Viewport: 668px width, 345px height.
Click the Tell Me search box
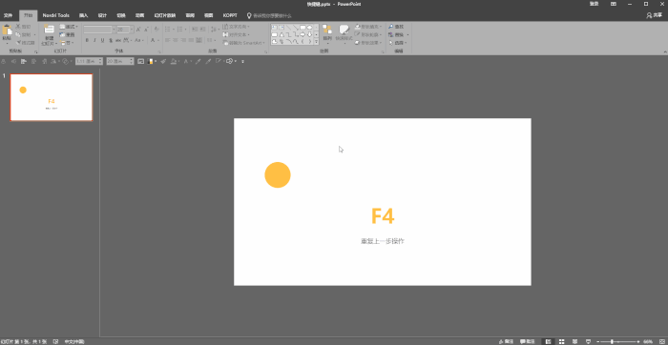coord(270,16)
